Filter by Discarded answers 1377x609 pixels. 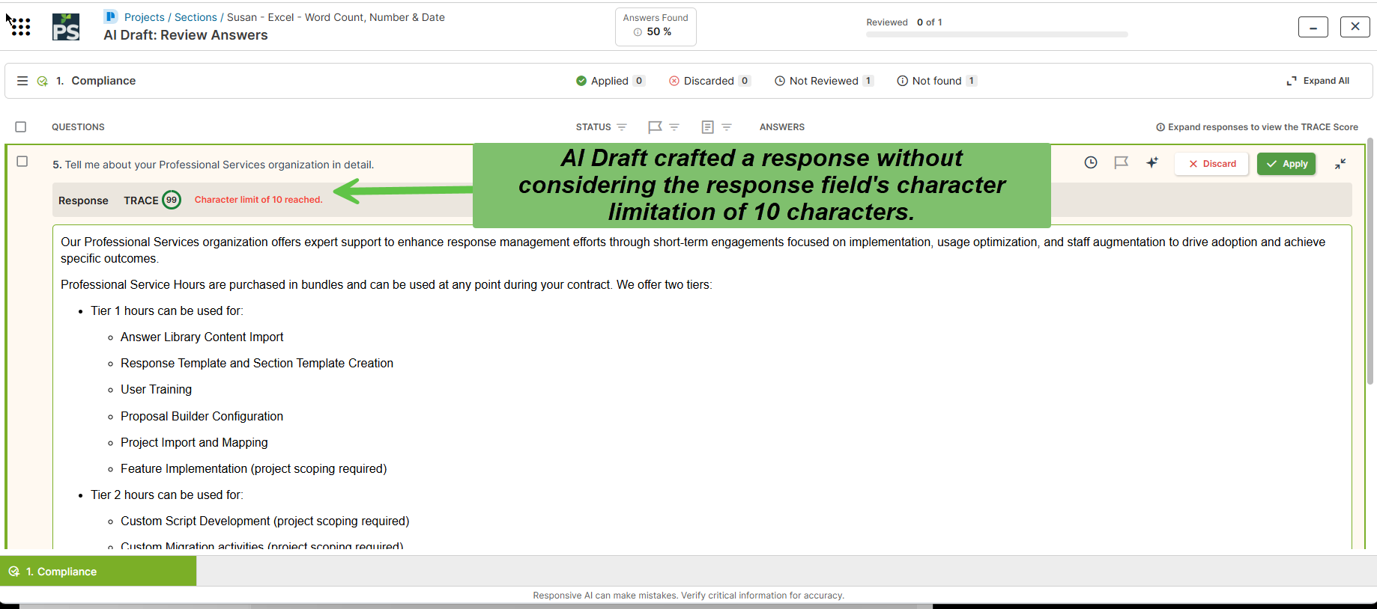[709, 81]
